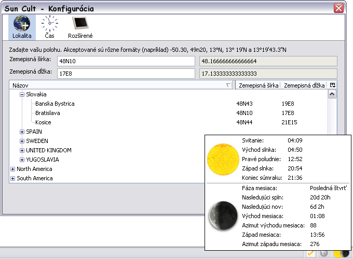Screen dimensions: 353x259
Task: Select the South America region row
Action: coord(34,178)
